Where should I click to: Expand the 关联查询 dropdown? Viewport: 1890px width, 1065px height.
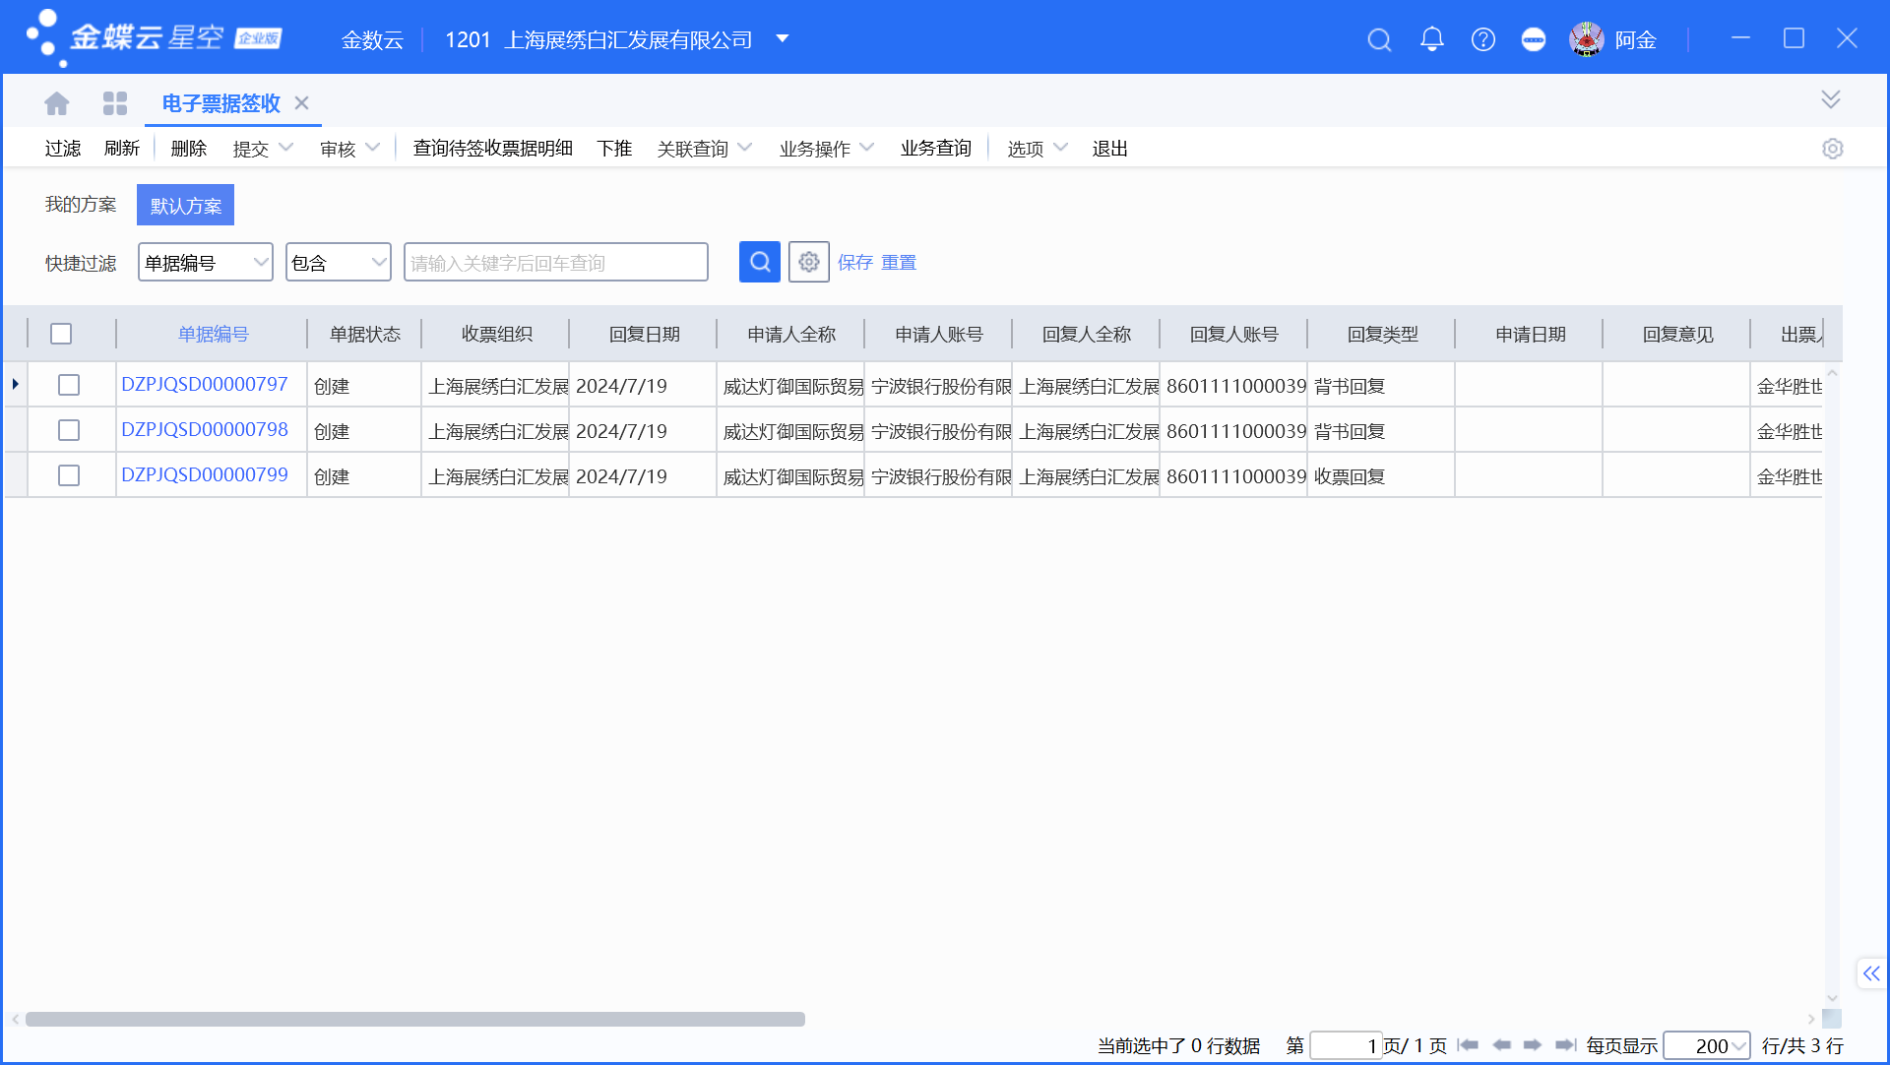click(745, 148)
